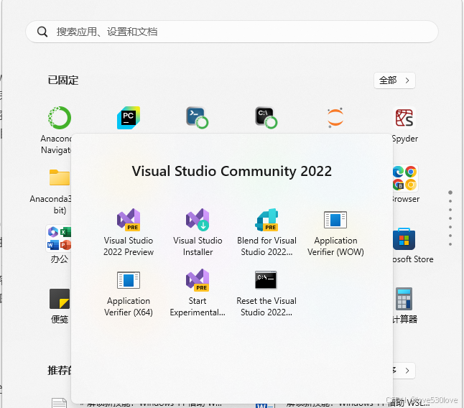The width and height of the screenshot is (464, 408).
Task: Open Visual Studio 2022 Preview
Action: 129,232
